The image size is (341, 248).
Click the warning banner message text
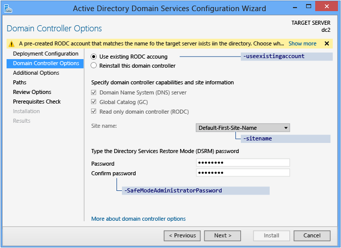click(x=151, y=43)
